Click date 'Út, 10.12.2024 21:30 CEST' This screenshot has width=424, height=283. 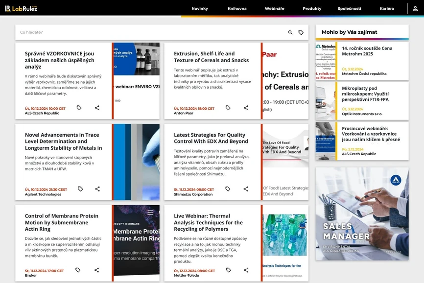pos(46,189)
